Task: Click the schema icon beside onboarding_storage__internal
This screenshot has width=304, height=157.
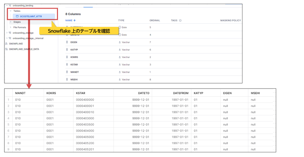Action: pos(10,38)
